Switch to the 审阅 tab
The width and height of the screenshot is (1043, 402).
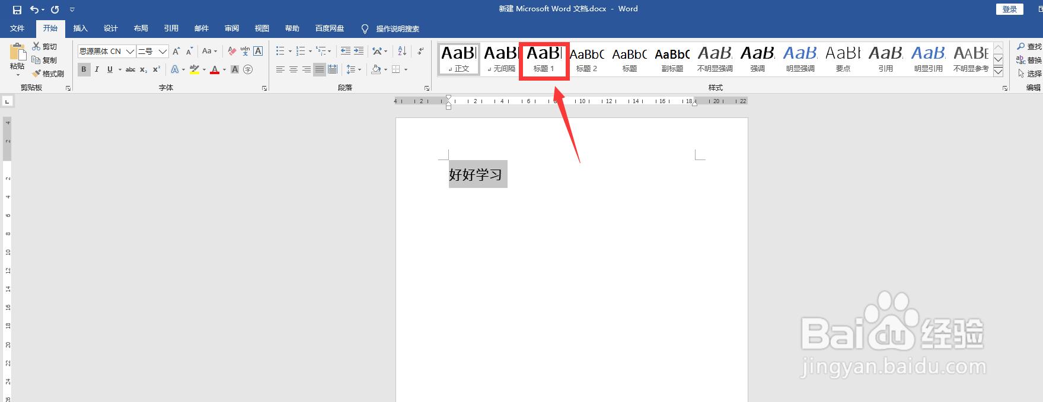point(231,28)
